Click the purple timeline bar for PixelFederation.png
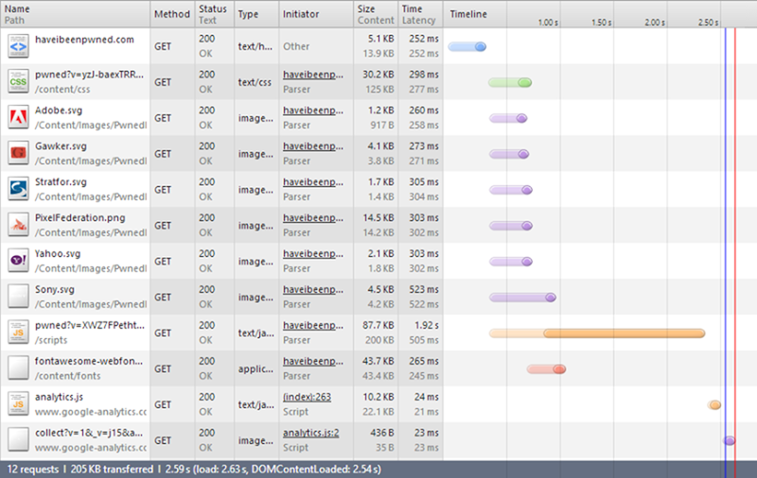The image size is (757, 478). 511,226
